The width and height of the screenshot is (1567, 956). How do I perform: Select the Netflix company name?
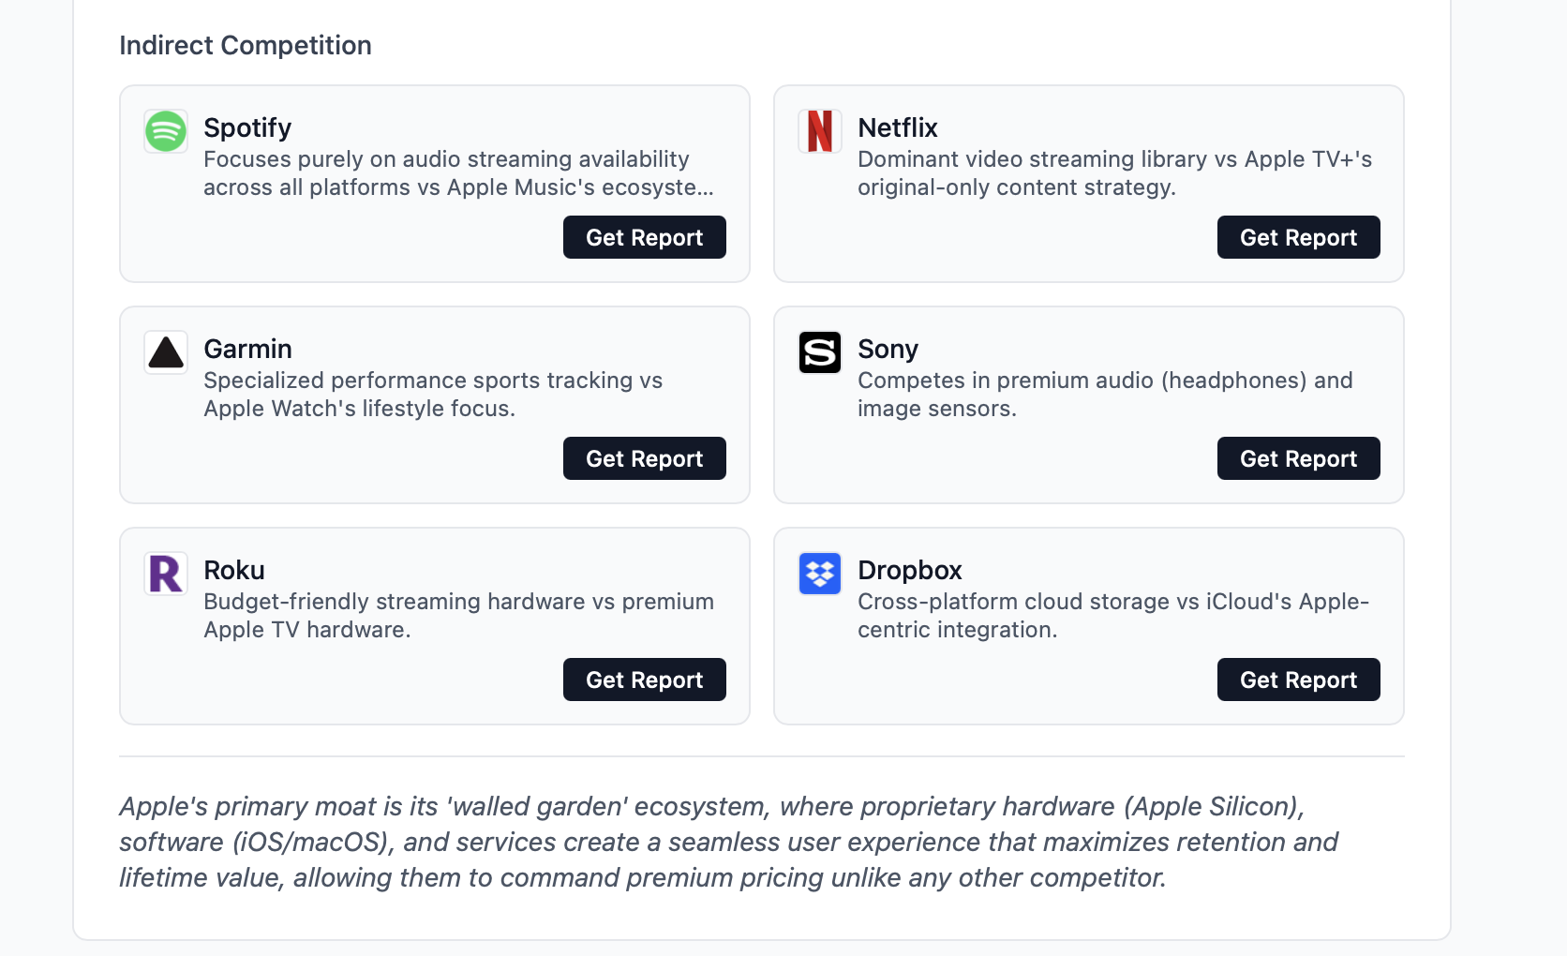coord(897,127)
